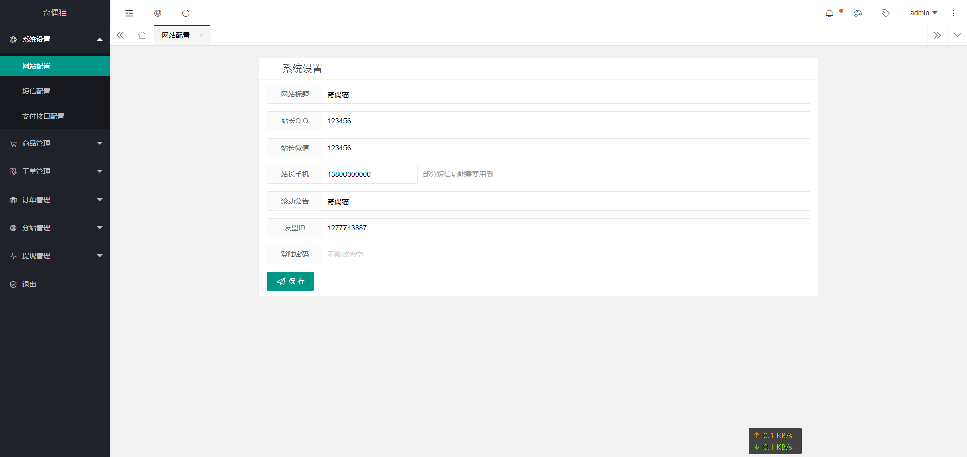Open theme palette icon in header
Image resolution: width=967 pixels, height=457 pixels.
tap(858, 13)
